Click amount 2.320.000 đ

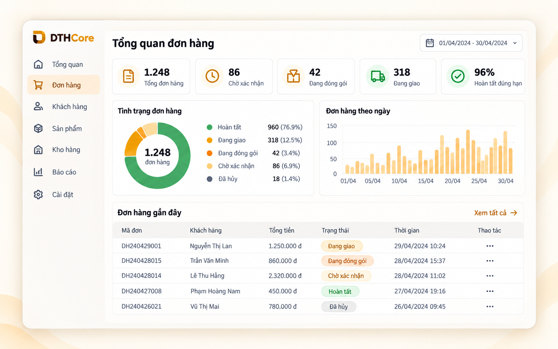click(285, 276)
